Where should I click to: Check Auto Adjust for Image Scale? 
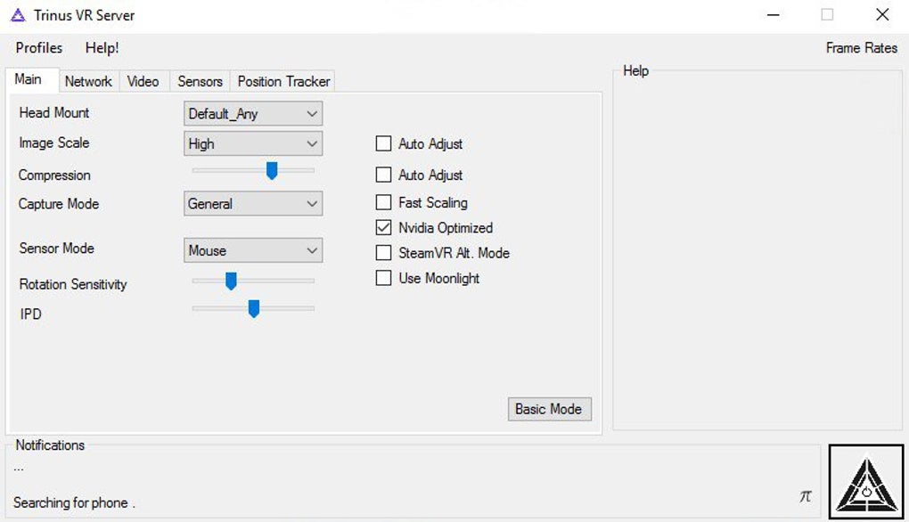(x=384, y=143)
